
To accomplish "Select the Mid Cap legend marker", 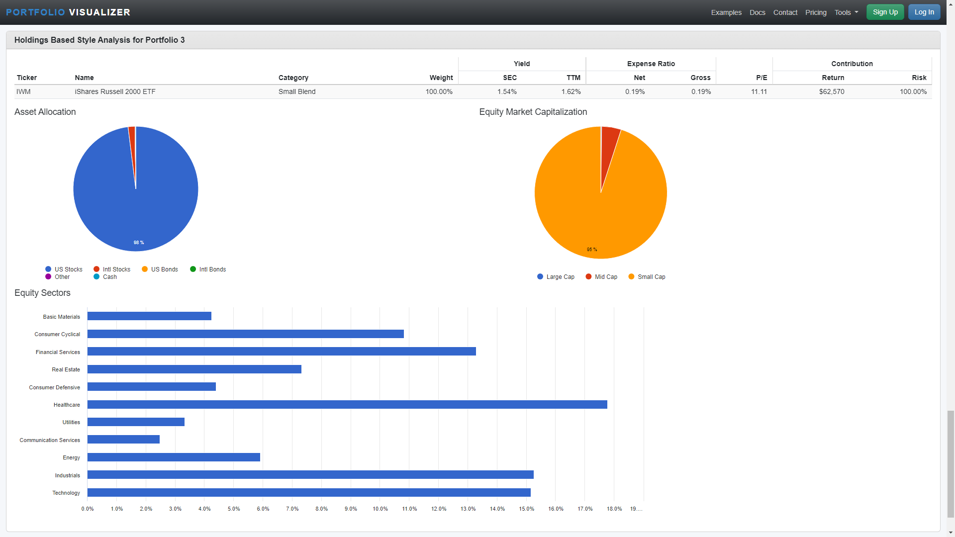I will [588, 276].
